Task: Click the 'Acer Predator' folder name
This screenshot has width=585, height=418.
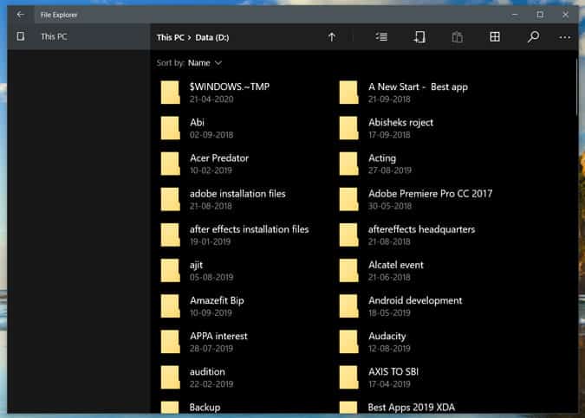Action: coord(219,158)
